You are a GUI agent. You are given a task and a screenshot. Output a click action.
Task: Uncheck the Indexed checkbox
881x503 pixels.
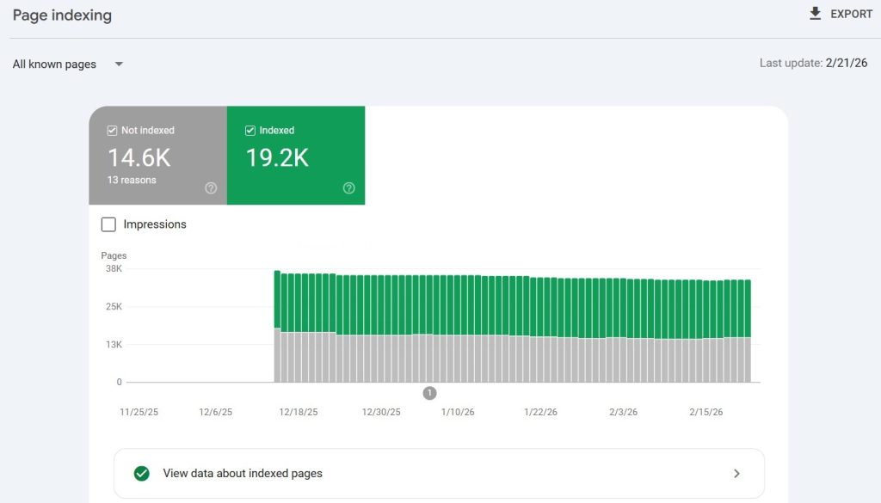pos(250,130)
